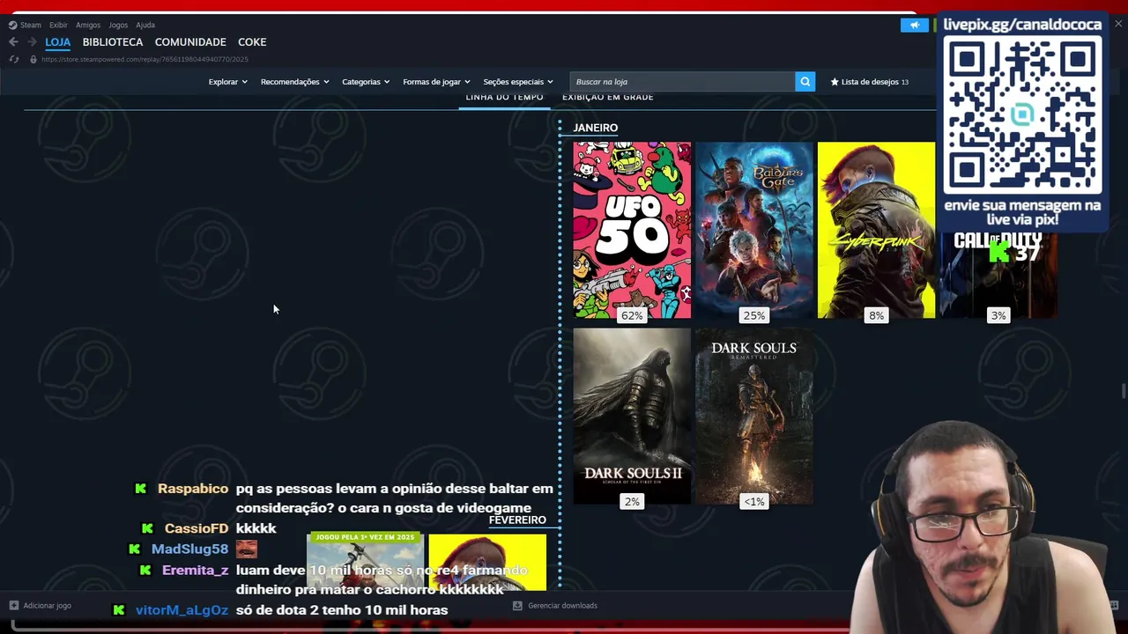The image size is (1128, 634).
Task: Open the Baldur's Gate 3 cover
Action: point(754,230)
